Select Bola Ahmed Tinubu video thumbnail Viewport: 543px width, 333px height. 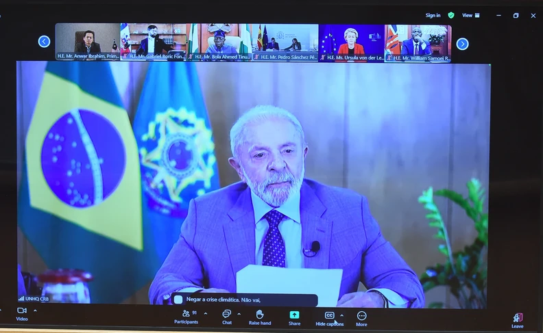219,42
